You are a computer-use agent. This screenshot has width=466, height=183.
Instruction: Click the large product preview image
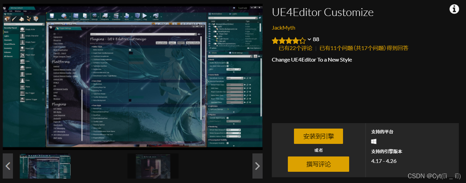(133, 77)
